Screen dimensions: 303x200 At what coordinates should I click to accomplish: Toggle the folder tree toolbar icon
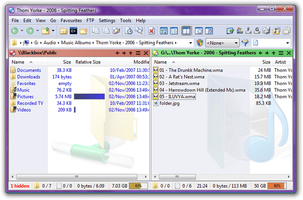pos(63,31)
